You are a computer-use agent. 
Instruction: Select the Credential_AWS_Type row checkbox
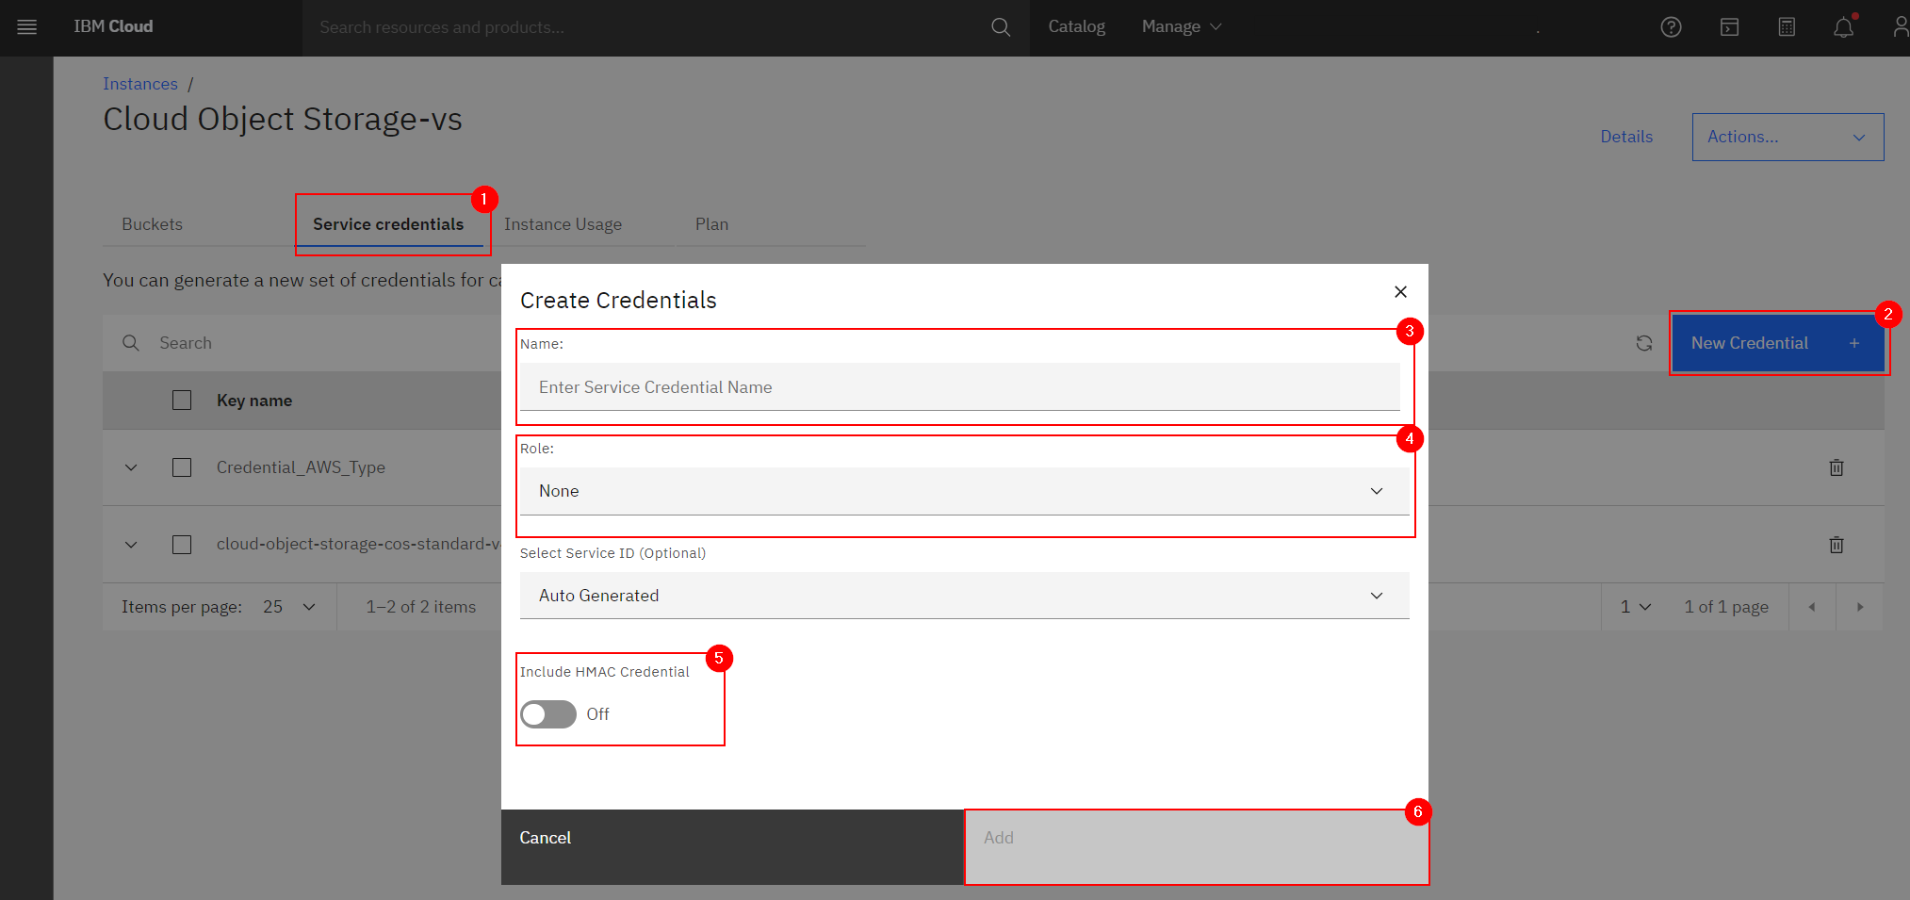(x=182, y=467)
